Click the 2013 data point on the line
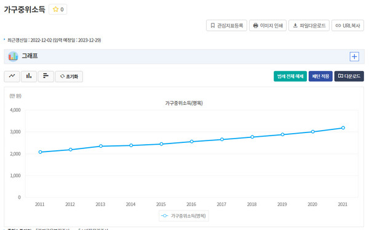The width and height of the screenshot is (369, 230). [x=101, y=146]
